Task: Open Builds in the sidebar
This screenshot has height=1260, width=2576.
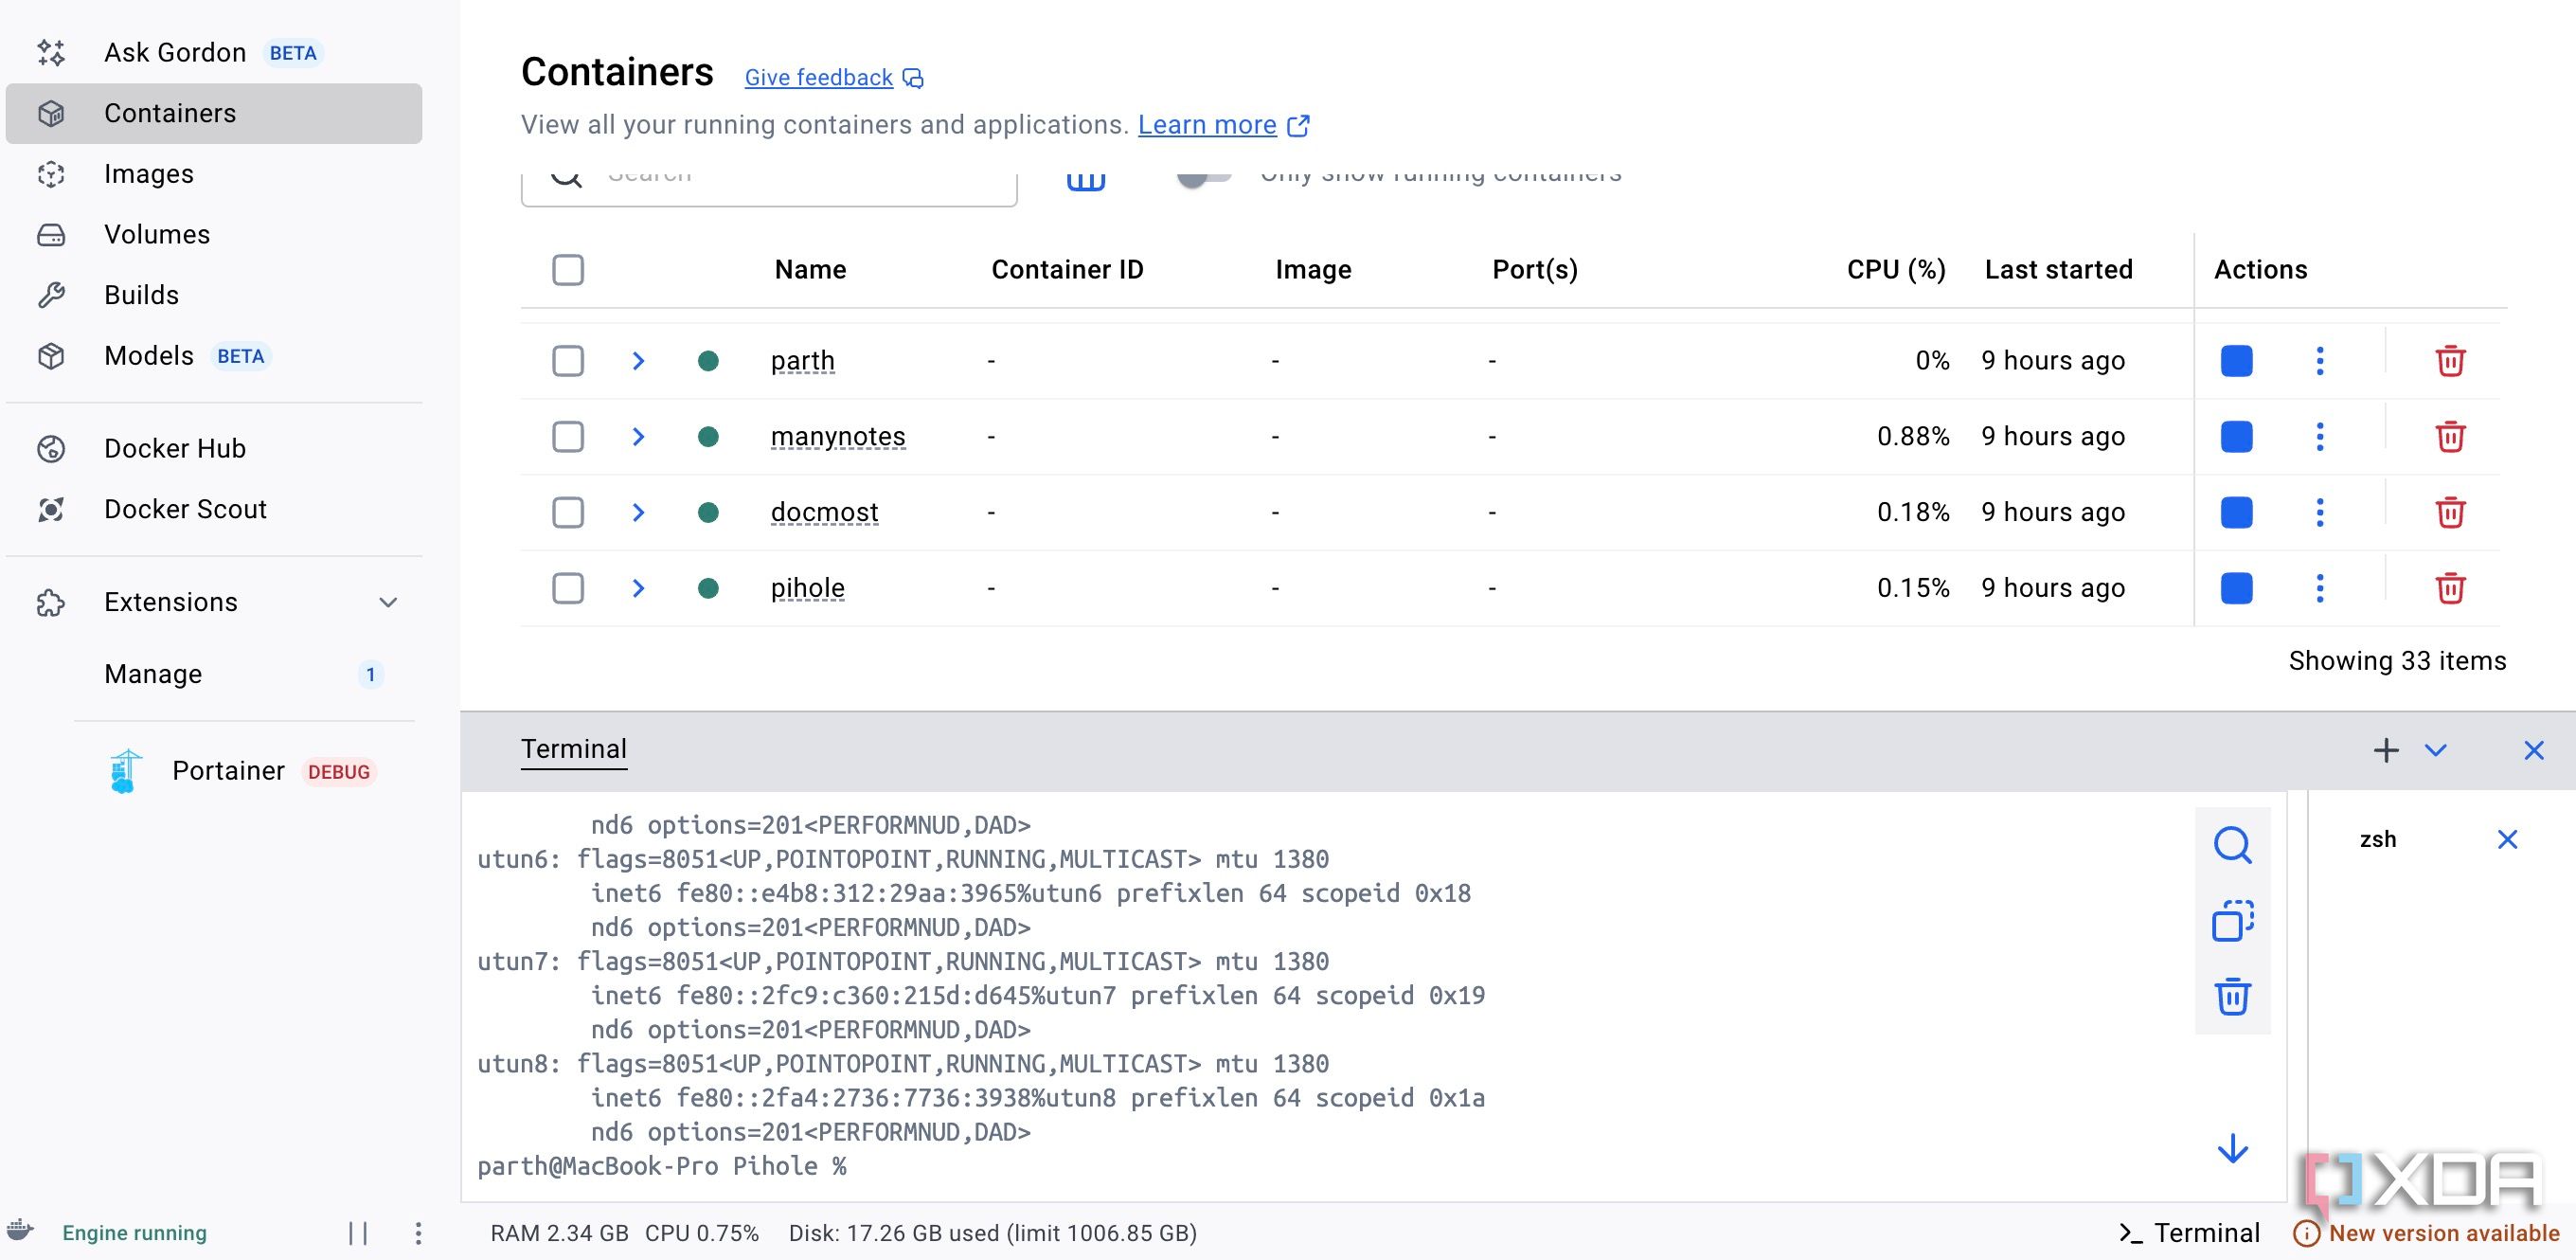Action: point(214,295)
